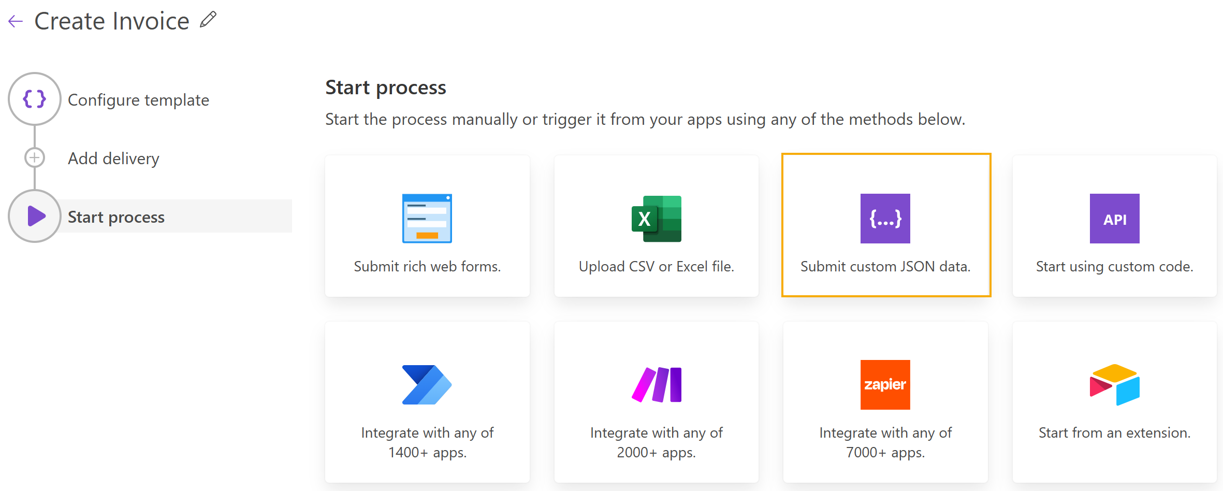Select the Add delivery step
This screenshot has width=1223, height=491.
113,158
